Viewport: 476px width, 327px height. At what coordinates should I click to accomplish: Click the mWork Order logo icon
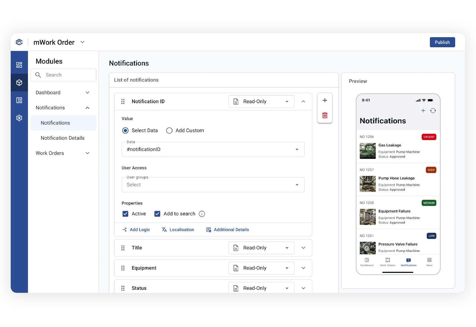pos(19,42)
